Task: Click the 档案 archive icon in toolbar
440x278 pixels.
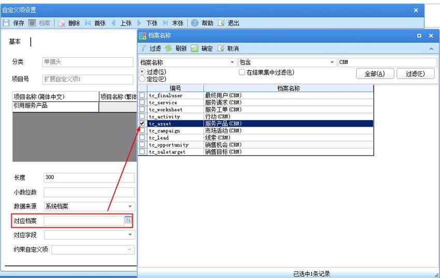Action: (32, 23)
